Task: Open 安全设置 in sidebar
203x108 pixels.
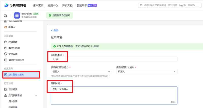Action: click(13, 54)
